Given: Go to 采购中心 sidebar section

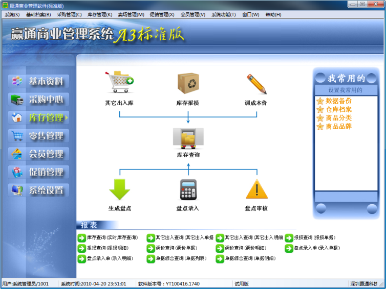Looking at the screenshot, I should 39,100.
